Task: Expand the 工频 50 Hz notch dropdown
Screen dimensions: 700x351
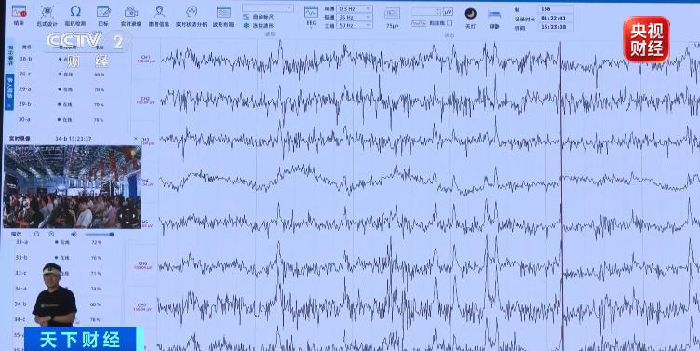Action: point(355,26)
